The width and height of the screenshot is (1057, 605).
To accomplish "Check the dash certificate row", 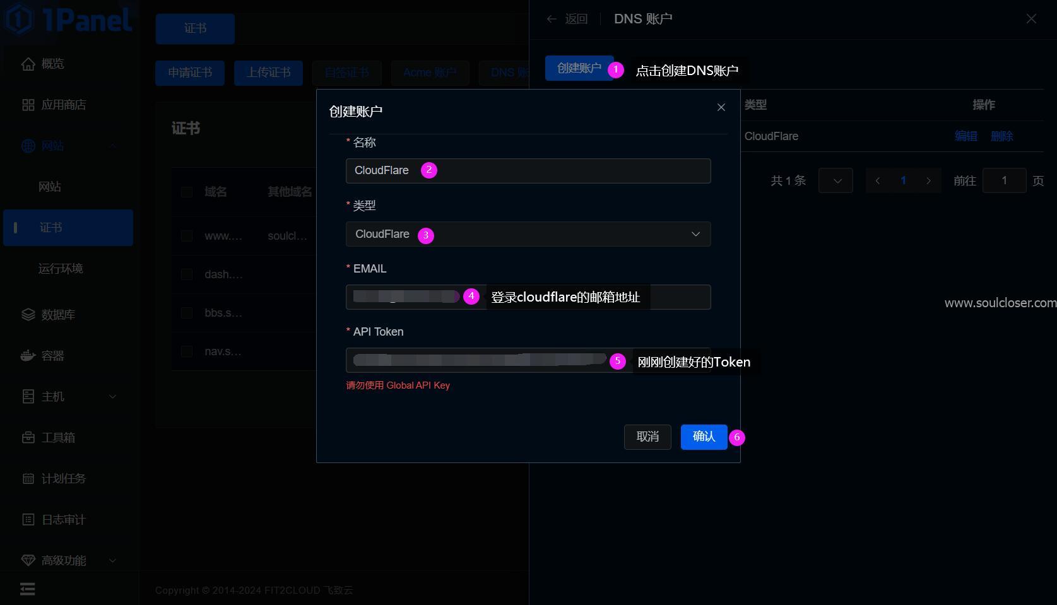I will [x=187, y=274].
